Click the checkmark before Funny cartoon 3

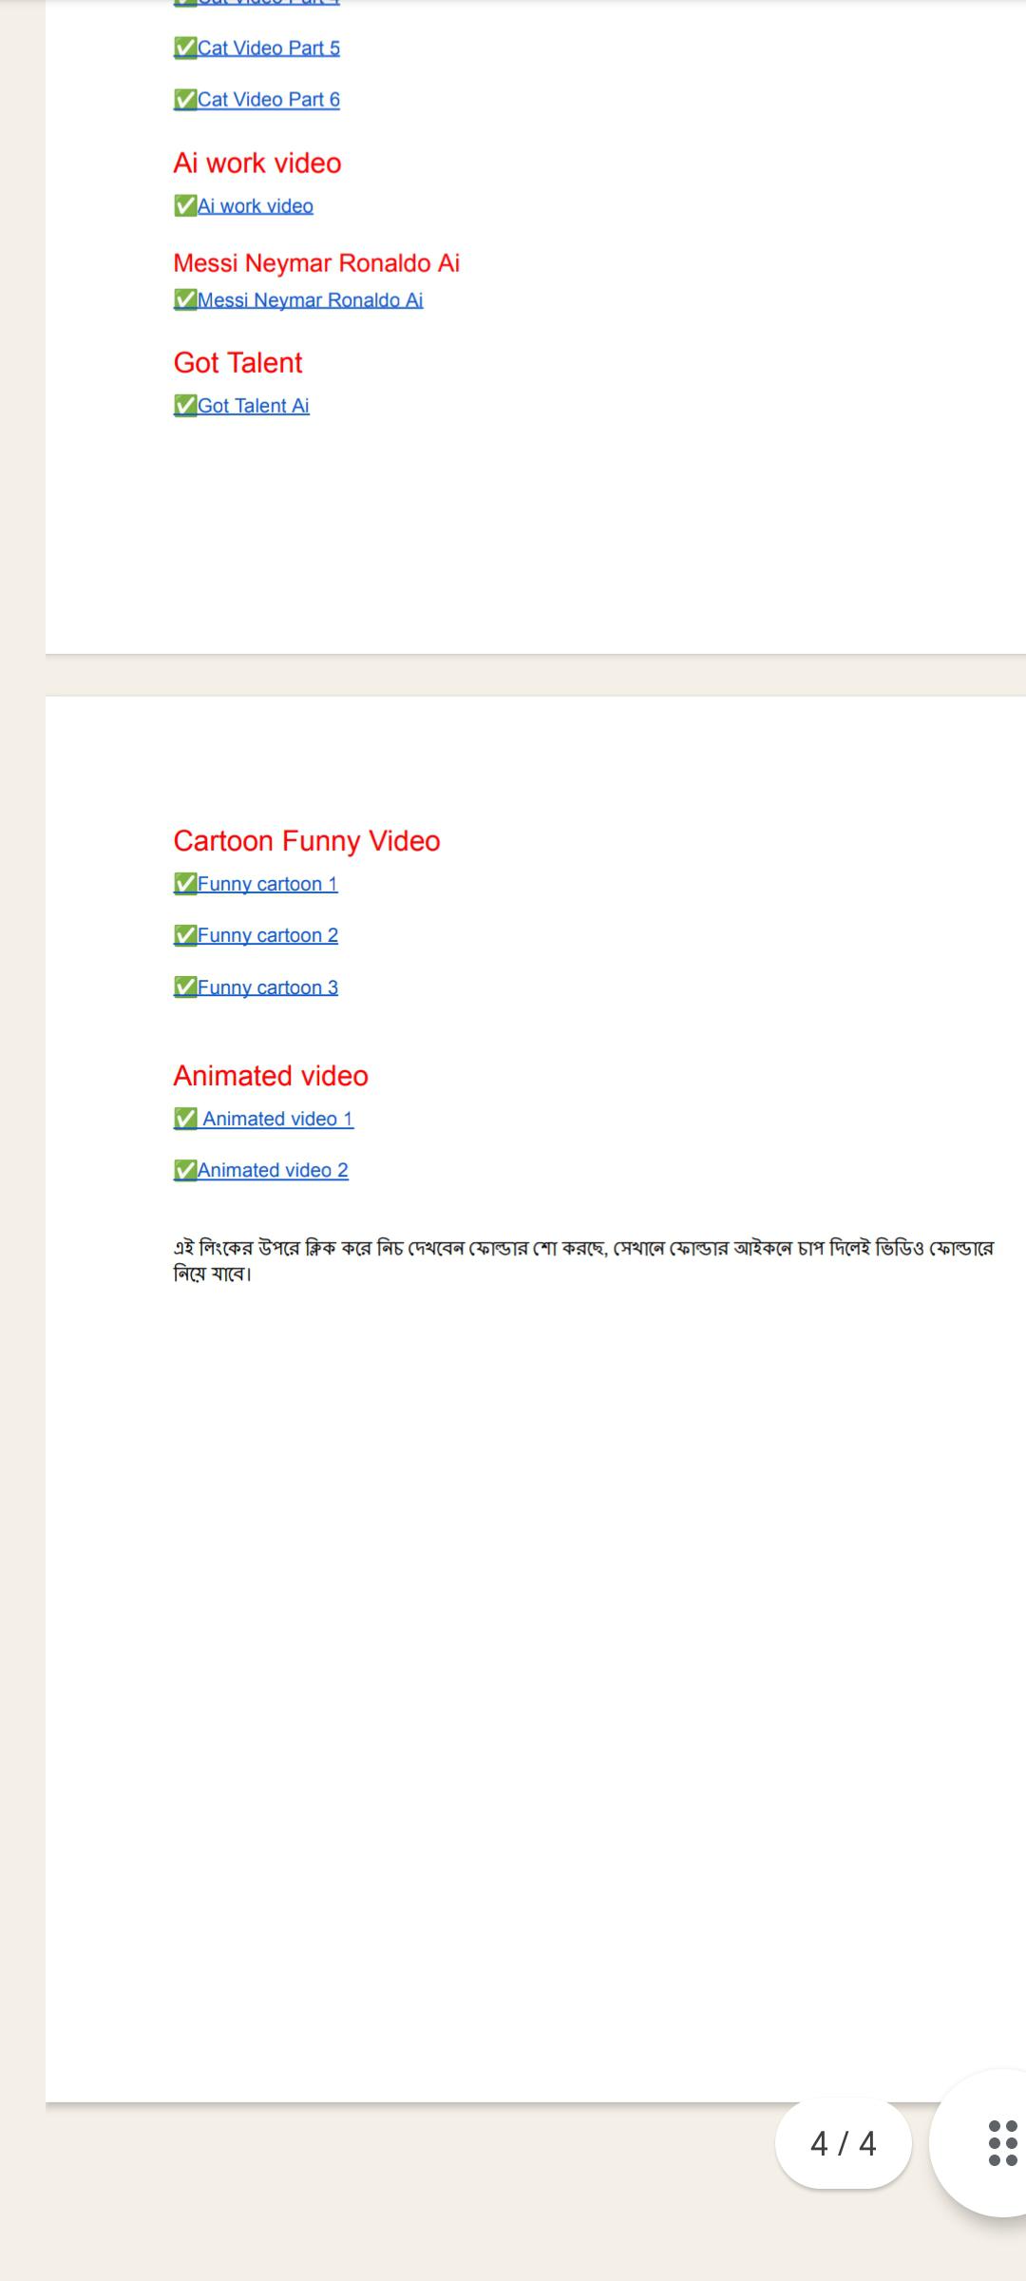pyautogui.click(x=185, y=987)
